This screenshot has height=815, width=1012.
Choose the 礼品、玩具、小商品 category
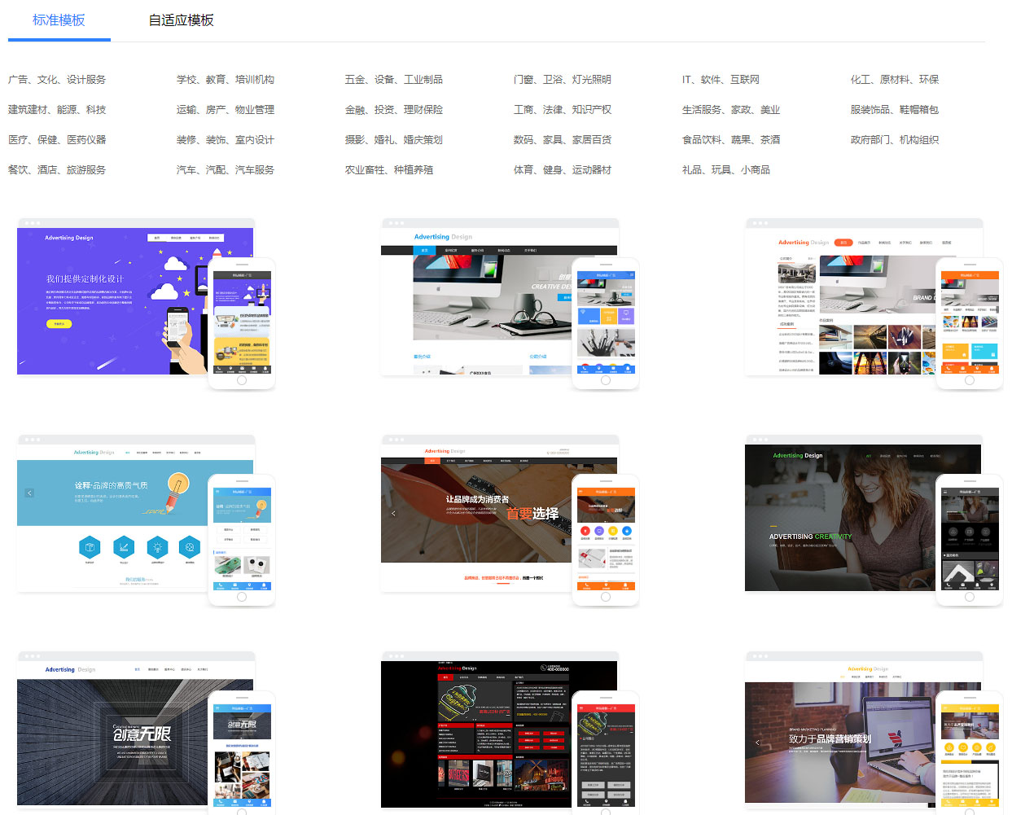(x=726, y=170)
